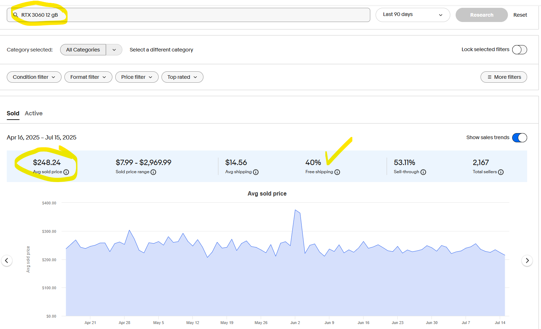Open the Price filter dropdown

(x=137, y=77)
